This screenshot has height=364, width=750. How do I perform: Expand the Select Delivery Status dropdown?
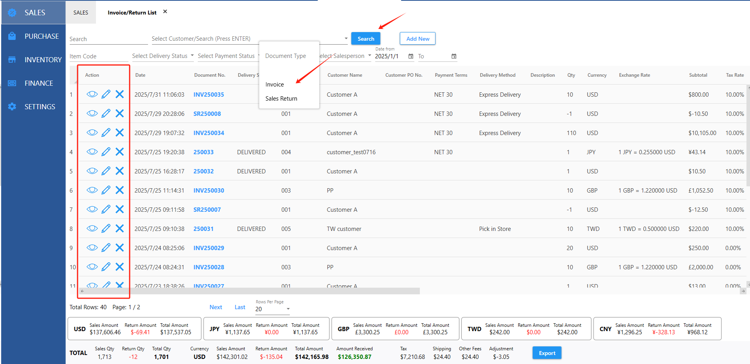[x=163, y=56]
